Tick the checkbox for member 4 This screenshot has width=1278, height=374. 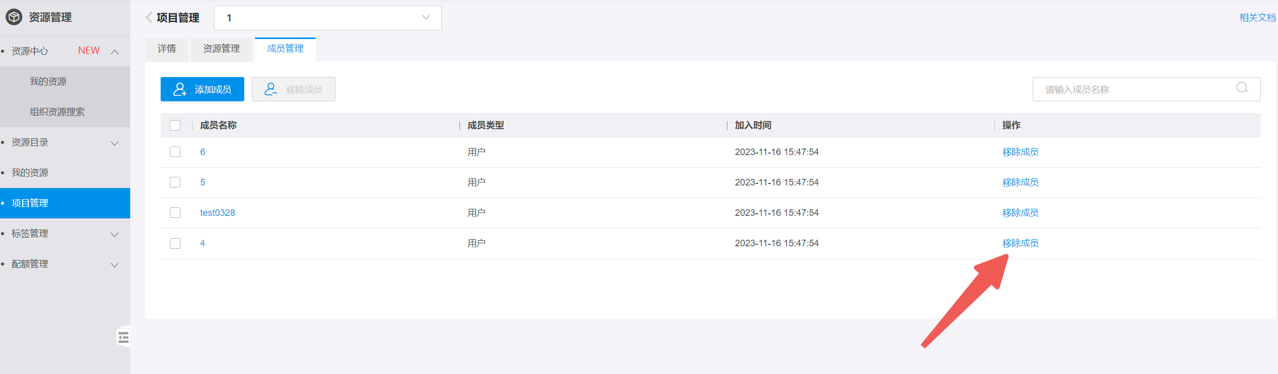point(175,243)
